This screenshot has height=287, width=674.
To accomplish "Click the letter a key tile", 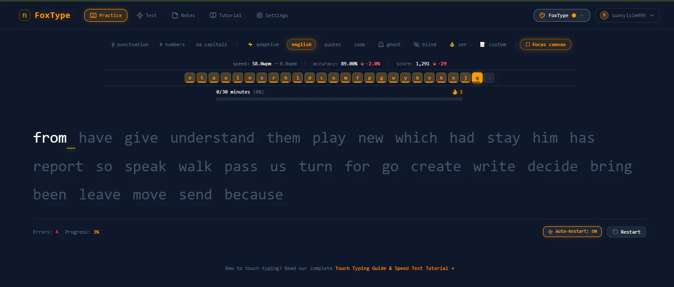I will coord(214,78).
